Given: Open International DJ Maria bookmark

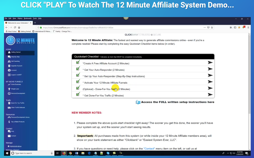Looking at the screenshot, I should [x=42, y=31].
